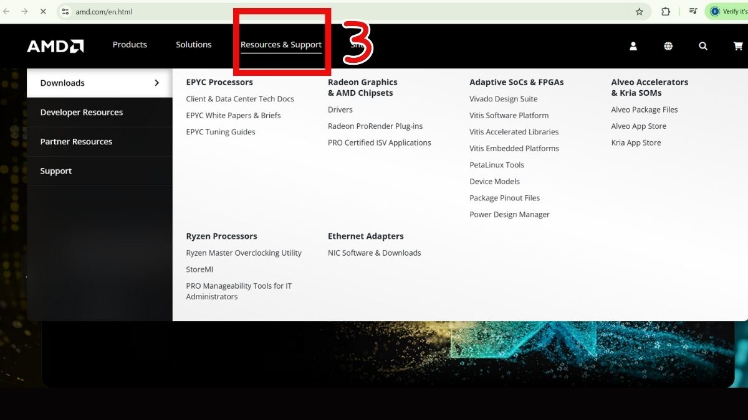
Task: Open the media control icon in the browser toolbar
Action: (693, 12)
